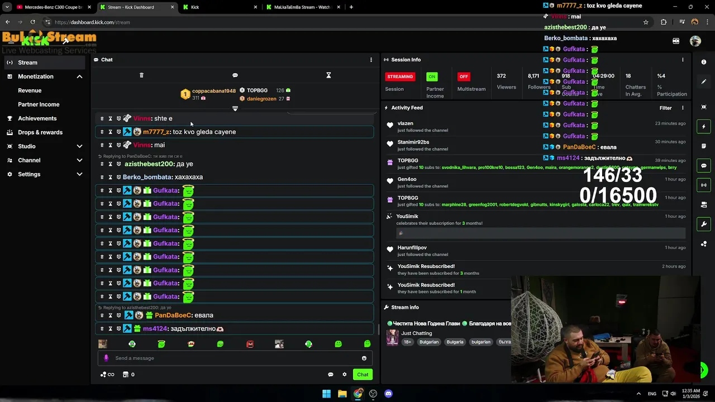Screen dimensions: 715x402
Task: Click the note page icon in right sidebar
Action: (x=704, y=146)
